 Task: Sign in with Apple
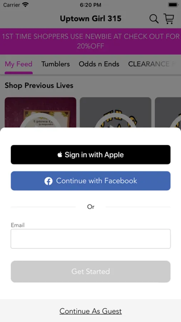click(91, 155)
